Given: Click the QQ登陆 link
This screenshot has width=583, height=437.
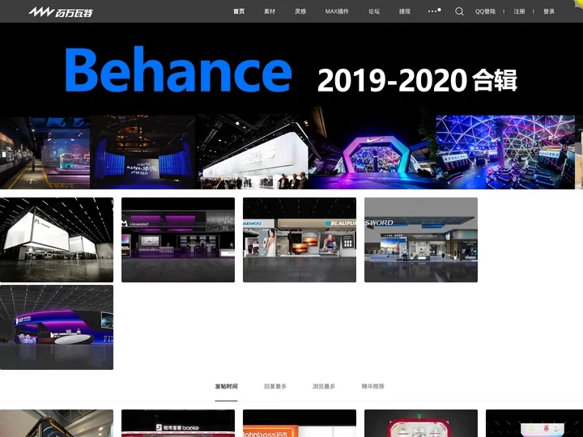Looking at the screenshot, I should click(485, 11).
